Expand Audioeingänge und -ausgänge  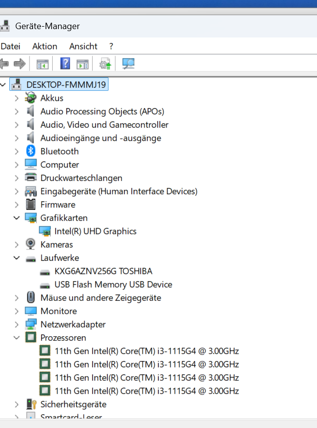click(17, 138)
